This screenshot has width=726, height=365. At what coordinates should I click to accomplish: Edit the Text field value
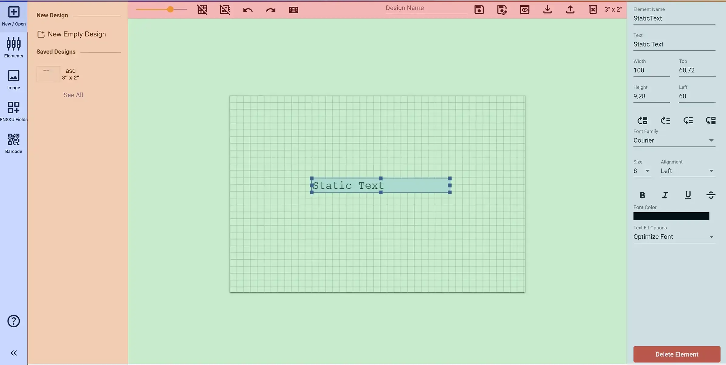click(x=674, y=44)
